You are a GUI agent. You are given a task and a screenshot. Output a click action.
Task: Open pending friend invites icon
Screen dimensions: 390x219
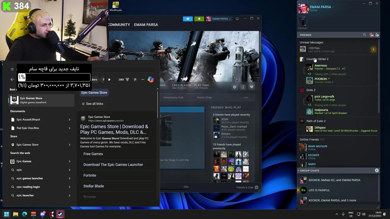click(371, 35)
